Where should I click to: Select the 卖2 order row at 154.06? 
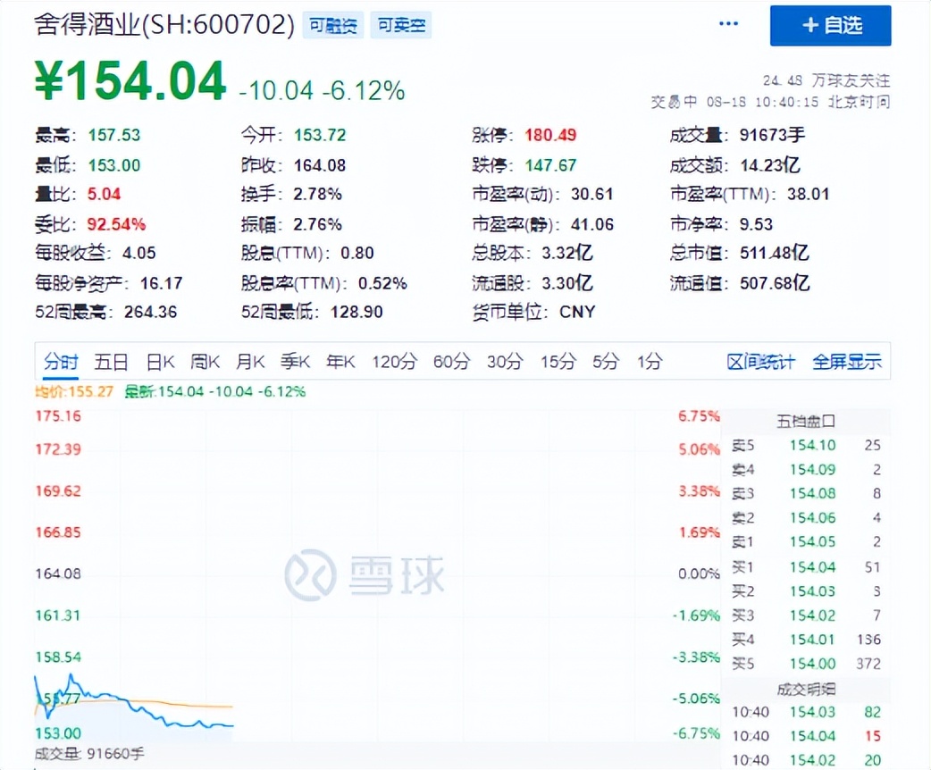(806, 518)
